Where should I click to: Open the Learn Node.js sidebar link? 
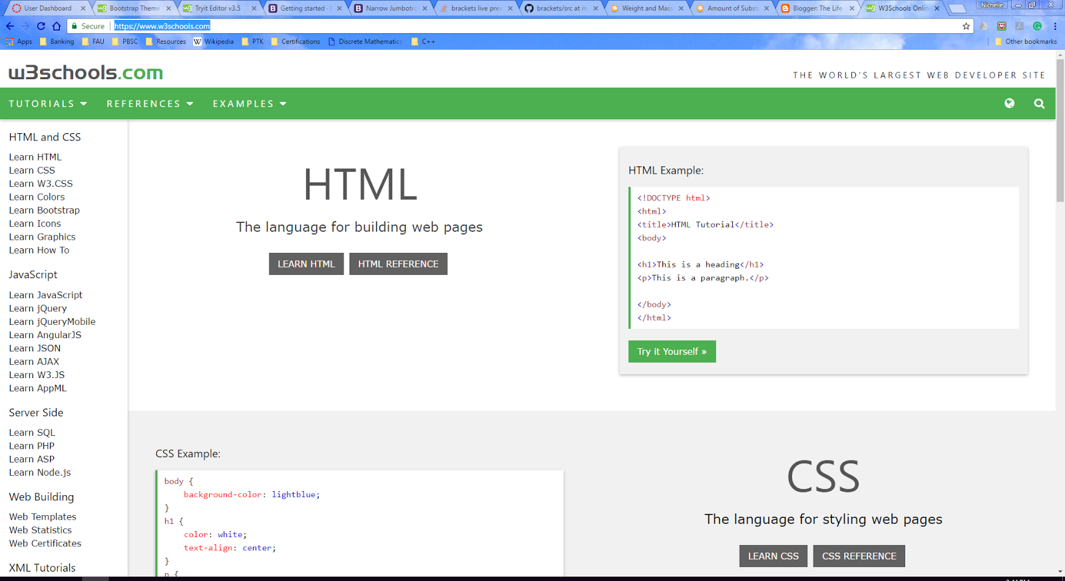[x=40, y=473]
